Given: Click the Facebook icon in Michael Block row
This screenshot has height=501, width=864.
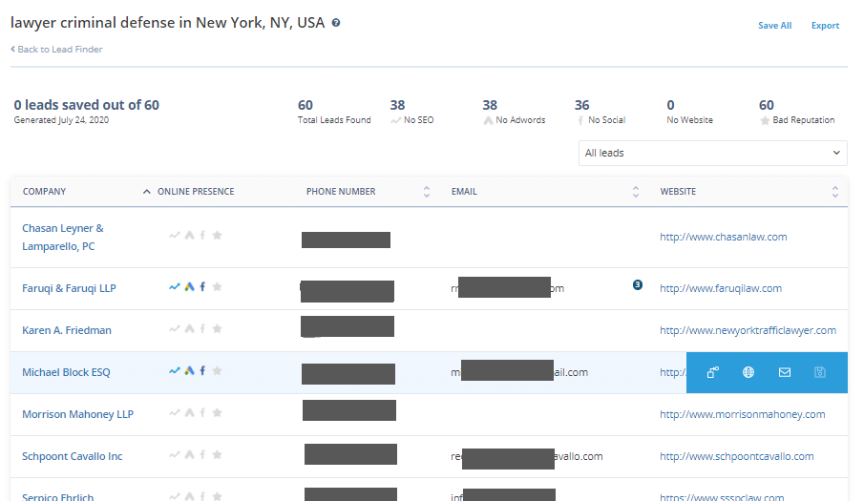Looking at the screenshot, I should pyautogui.click(x=202, y=371).
